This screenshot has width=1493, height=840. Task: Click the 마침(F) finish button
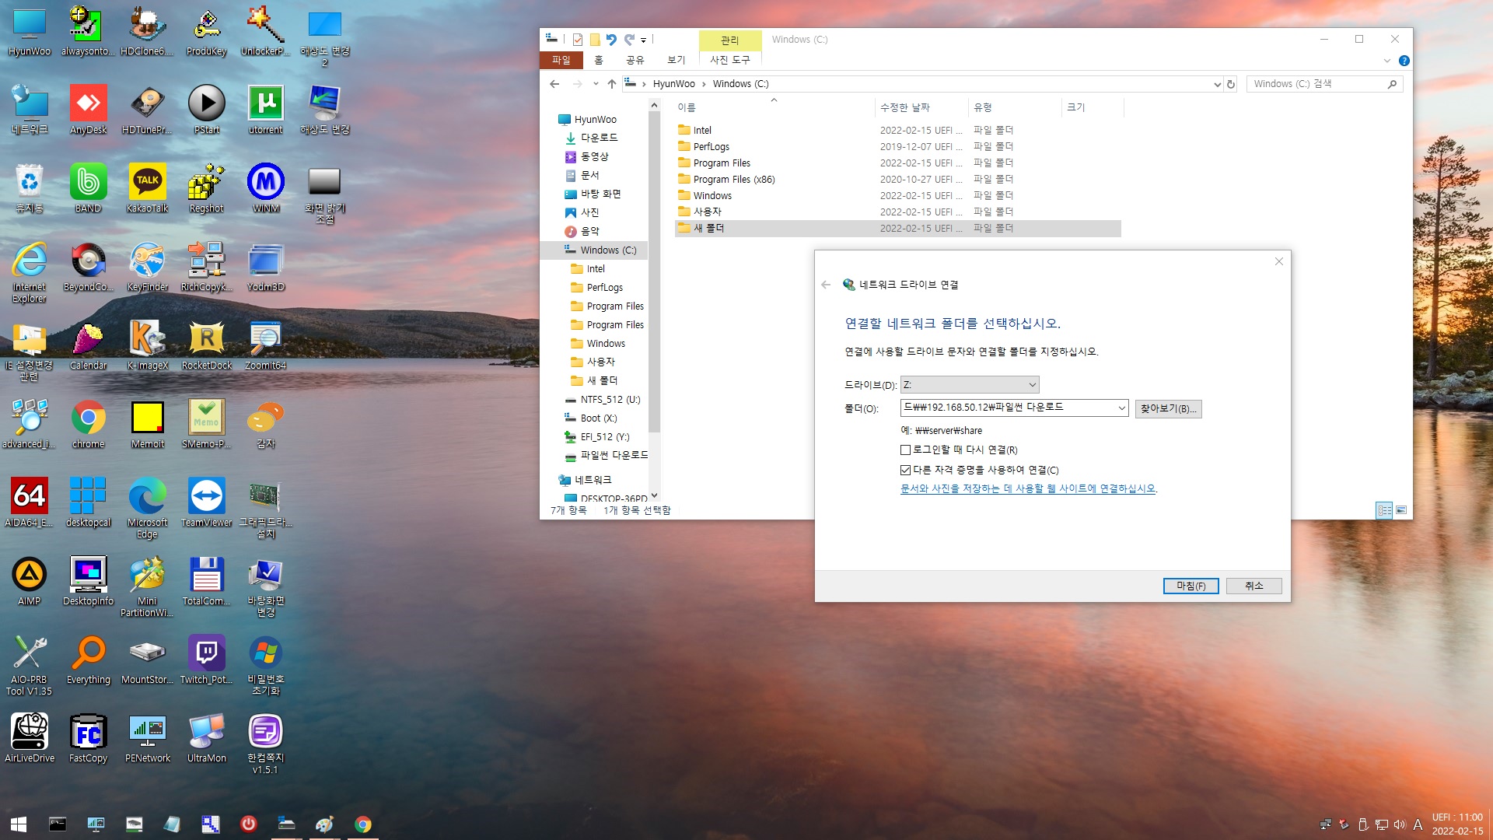click(1191, 586)
